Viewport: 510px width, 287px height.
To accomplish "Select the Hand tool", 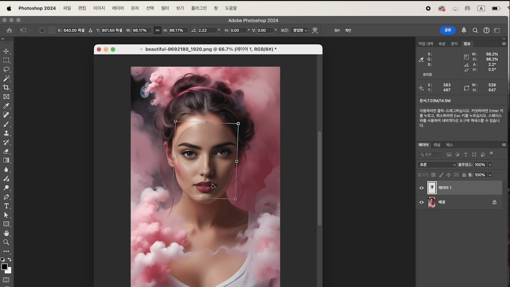I will tap(6, 233).
